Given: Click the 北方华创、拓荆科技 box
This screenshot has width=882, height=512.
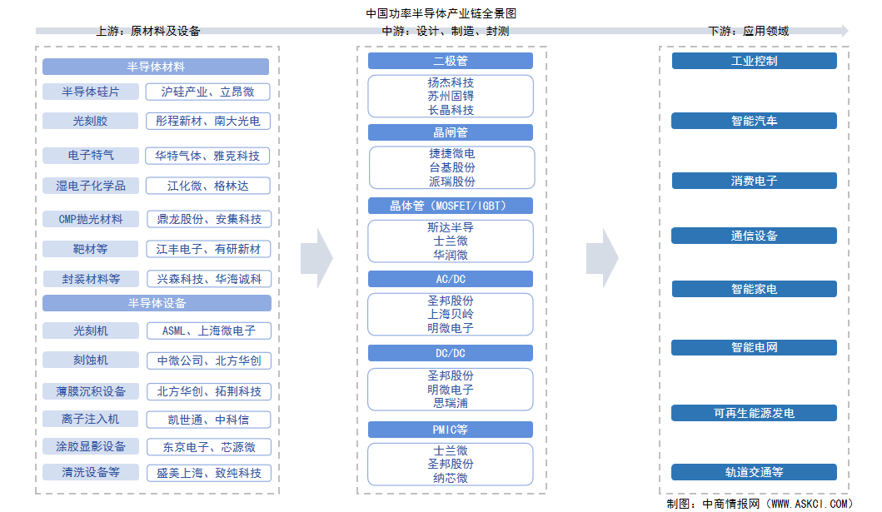Looking at the screenshot, I should [x=209, y=391].
